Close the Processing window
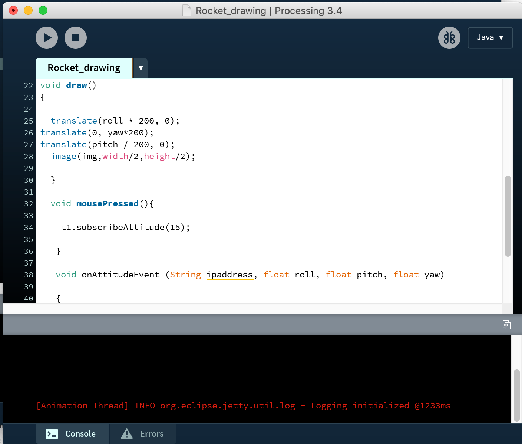Viewport: 522px width, 444px height. tap(13, 10)
